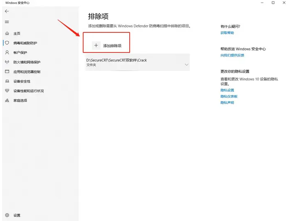Open 帐户保护 section

point(20,52)
